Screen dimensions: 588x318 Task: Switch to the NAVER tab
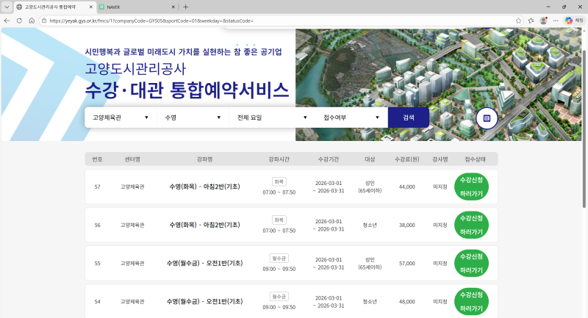136,7
